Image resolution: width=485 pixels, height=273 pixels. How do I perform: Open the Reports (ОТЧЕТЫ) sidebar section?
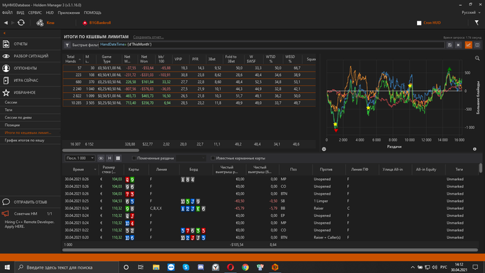[20, 44]
